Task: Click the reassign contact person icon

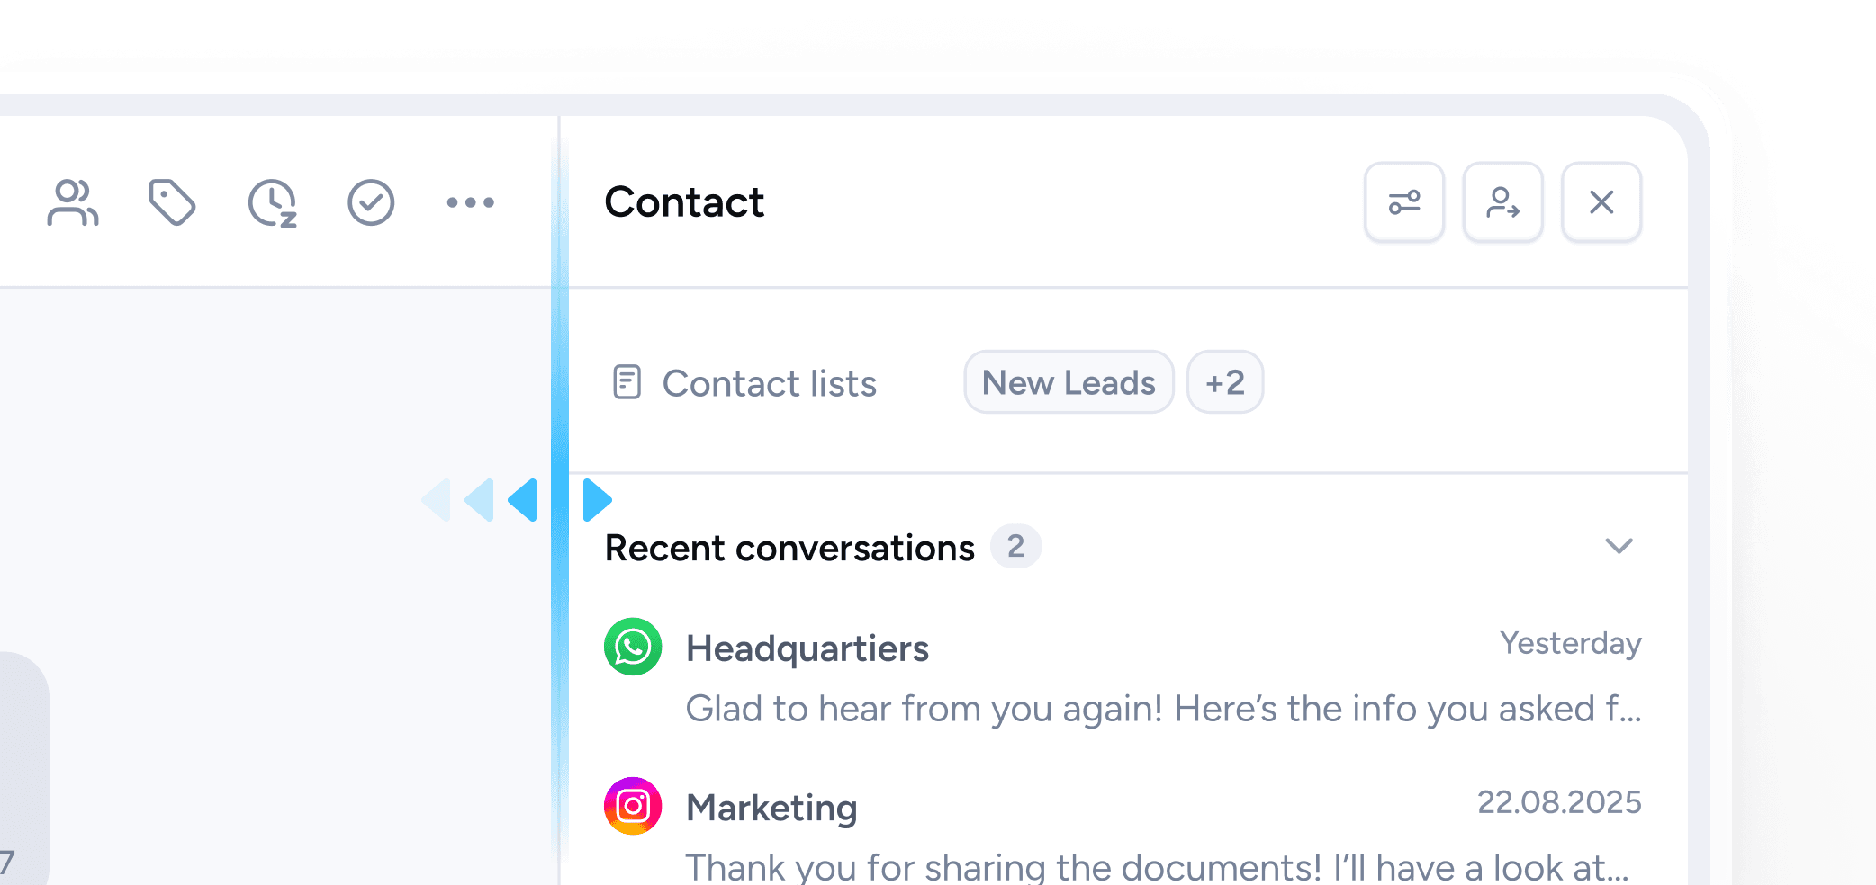Action: click(1502, 202)
